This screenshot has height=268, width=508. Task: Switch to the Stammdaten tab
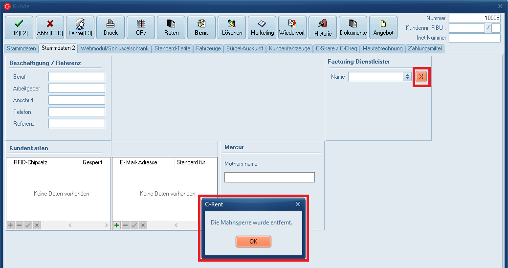point(22,48)
